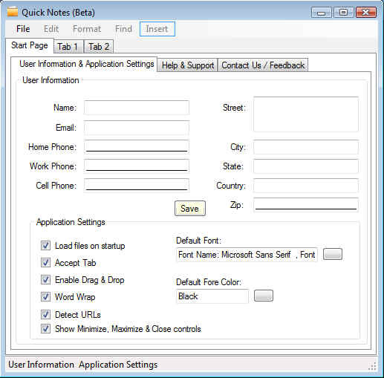
Task: Select User Information & Application Settings tab
Action: tap(84, 64)
